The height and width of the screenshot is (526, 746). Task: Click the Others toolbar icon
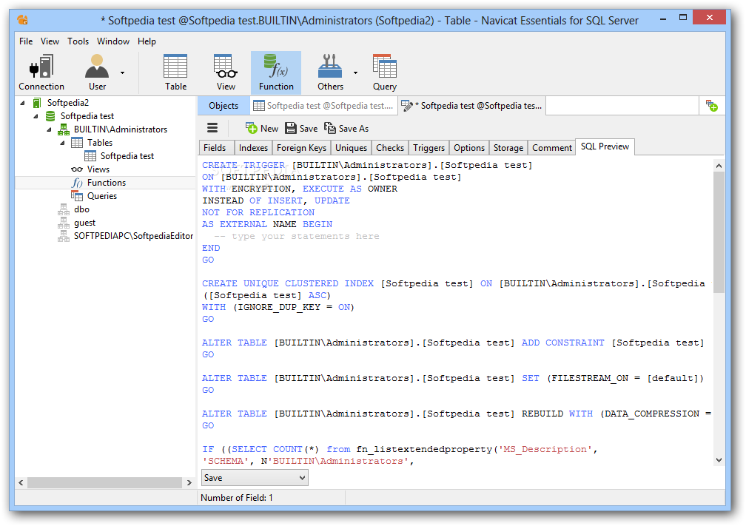pos(330,73)
